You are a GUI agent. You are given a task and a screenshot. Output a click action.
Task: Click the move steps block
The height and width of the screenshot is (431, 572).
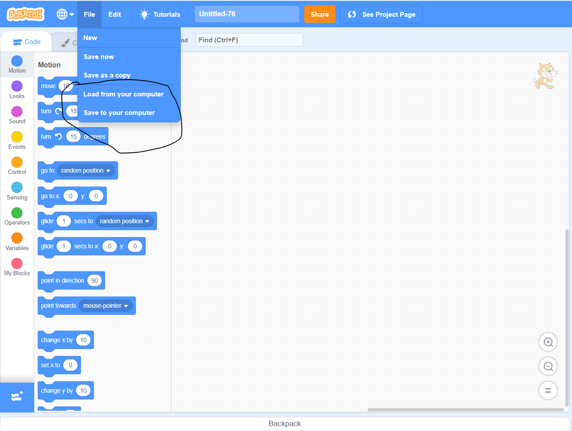click(x=47, y=86)
